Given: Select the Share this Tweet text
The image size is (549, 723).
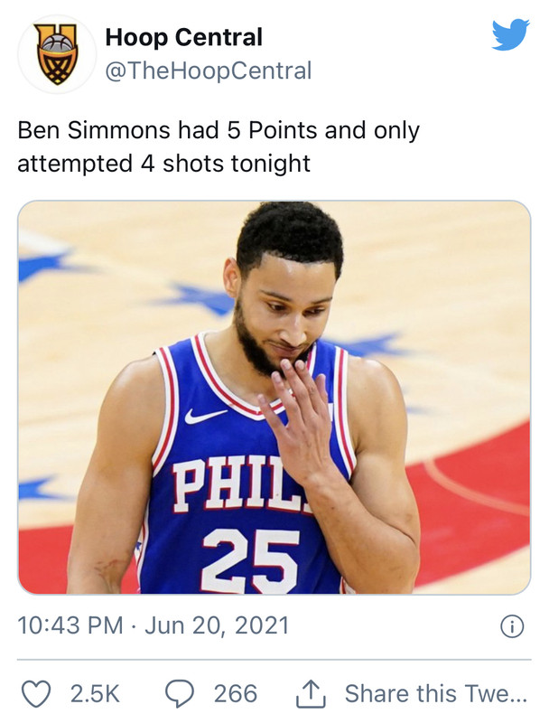Looking at the screenshot, I should (436, 693).
